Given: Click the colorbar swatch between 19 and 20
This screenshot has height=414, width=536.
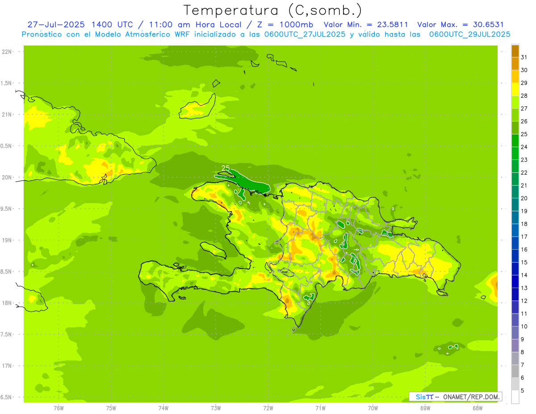Looking at the screenshot, I should pos(515,205).
